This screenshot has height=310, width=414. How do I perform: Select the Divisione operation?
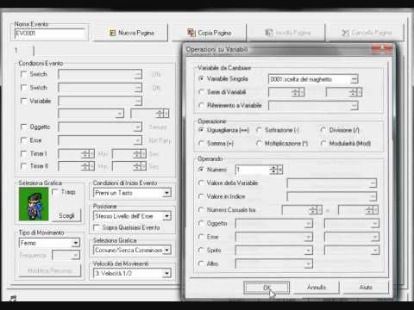(x=323, y=130)
